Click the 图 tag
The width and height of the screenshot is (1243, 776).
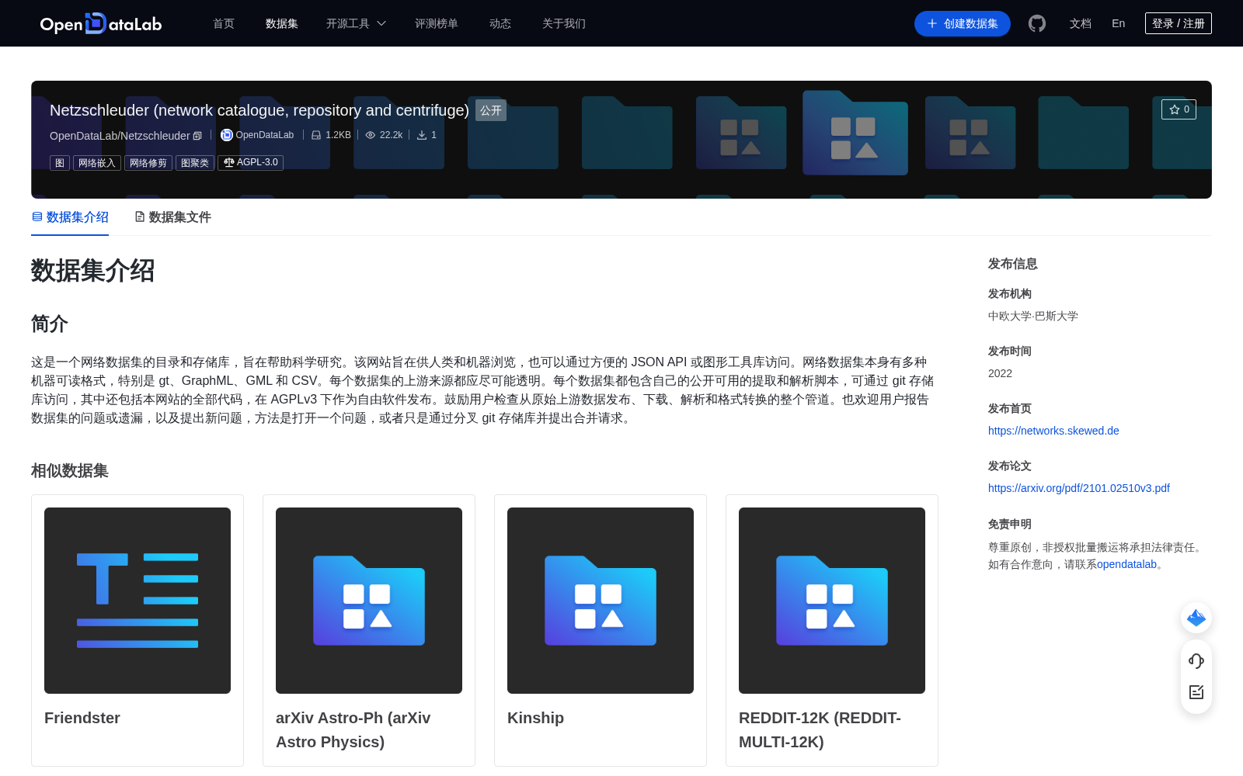pyautogui.click(x=60, y=163)
